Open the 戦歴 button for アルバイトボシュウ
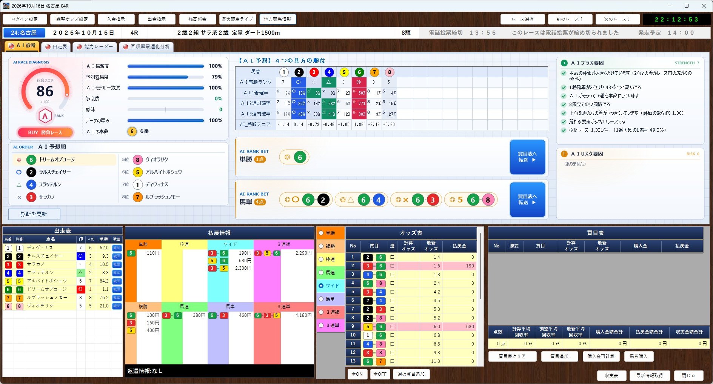 tap(117, 281)
